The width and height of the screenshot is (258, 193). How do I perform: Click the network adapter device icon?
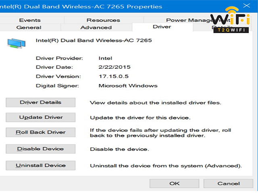tap(17, 43)
